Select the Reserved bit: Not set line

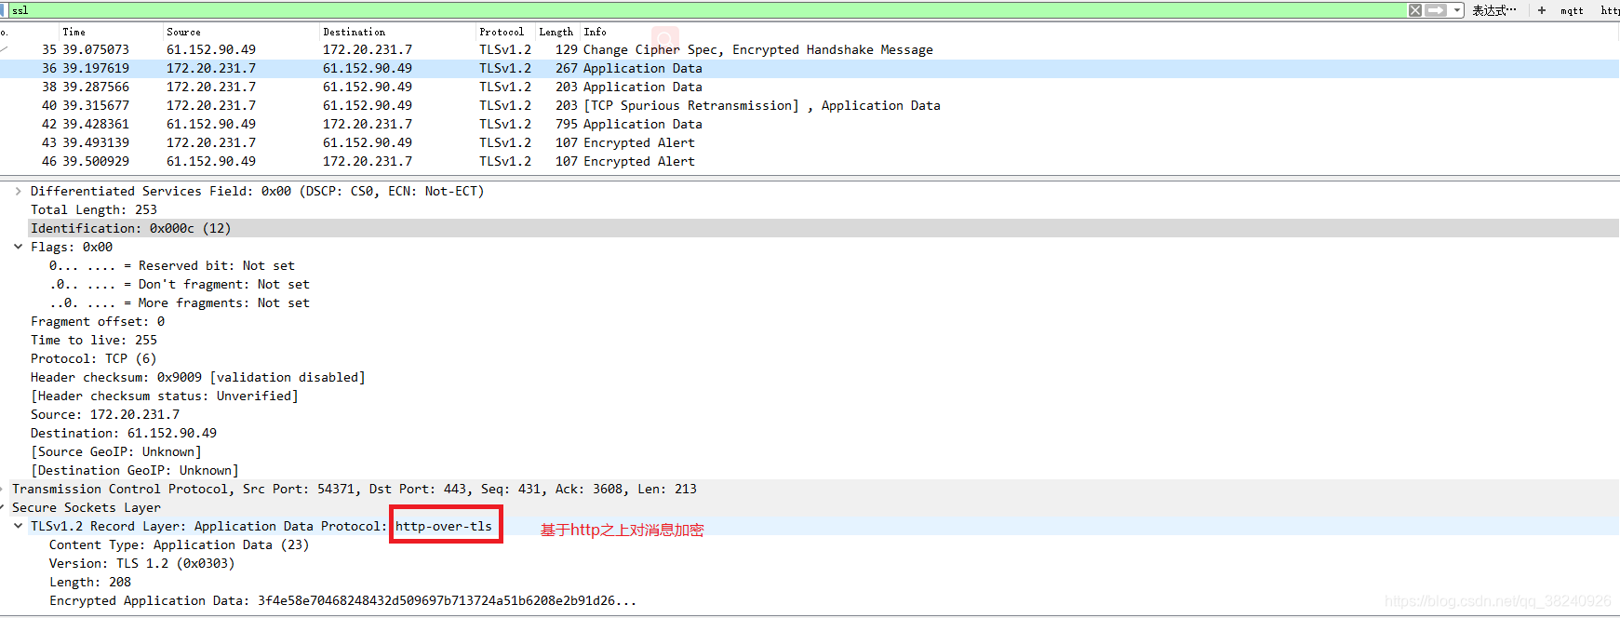point(171,265)
